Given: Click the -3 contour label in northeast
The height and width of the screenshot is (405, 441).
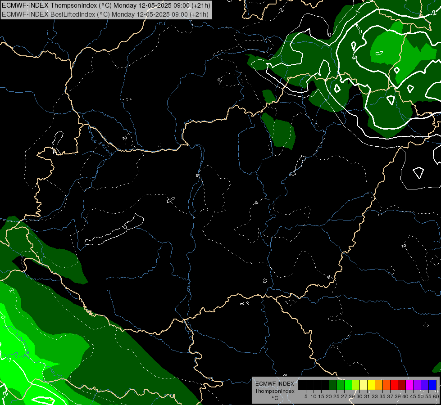Looking at the screenshot, I should 355,57.
